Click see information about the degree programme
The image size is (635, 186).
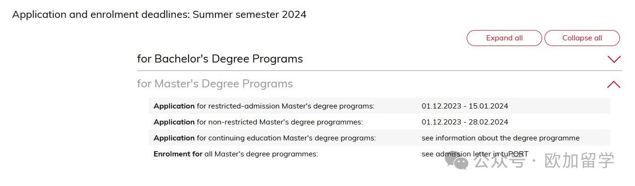[x=501, y=138]
